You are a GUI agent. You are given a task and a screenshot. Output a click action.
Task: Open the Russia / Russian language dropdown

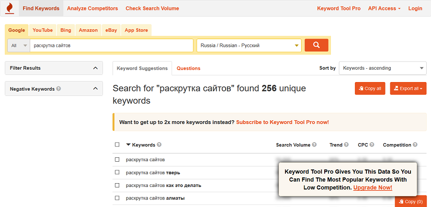pos(249,45)
